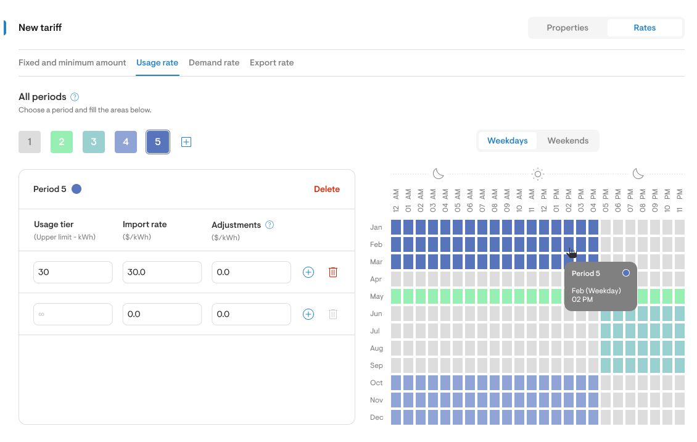Click the usage tier field containing 30
Screen dimensions: 697x442
73,272
